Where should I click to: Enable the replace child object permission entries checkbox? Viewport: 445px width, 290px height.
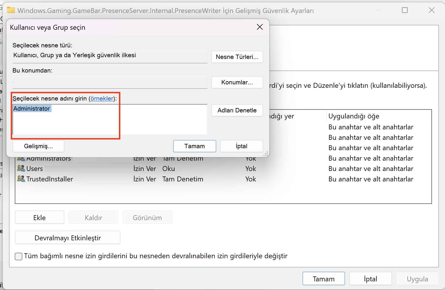click(19, 256)
